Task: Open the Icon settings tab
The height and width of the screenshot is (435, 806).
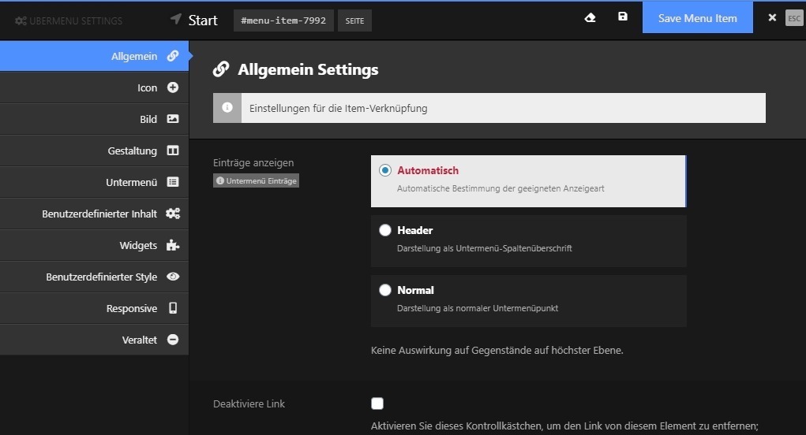Action: coord(94,87)
